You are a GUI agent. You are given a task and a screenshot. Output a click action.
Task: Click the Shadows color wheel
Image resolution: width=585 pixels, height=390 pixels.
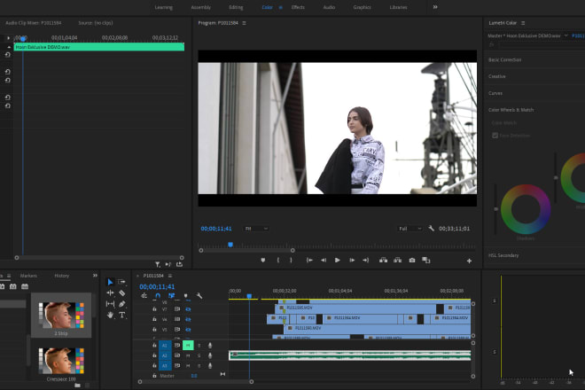tap(526, 209)
